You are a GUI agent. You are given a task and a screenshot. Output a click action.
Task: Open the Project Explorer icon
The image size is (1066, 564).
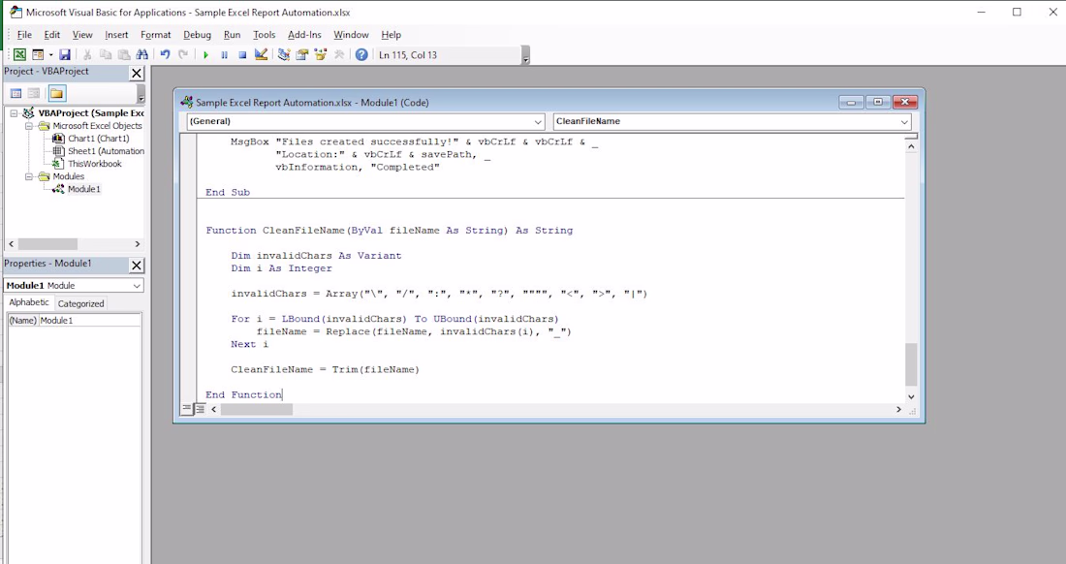pos(284,55)
